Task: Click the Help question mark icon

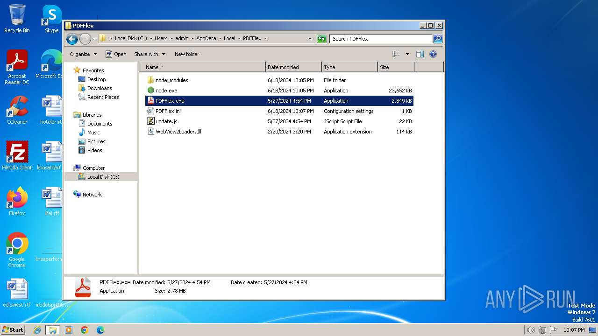Action: pyautogui.click(x=433, y=54)
